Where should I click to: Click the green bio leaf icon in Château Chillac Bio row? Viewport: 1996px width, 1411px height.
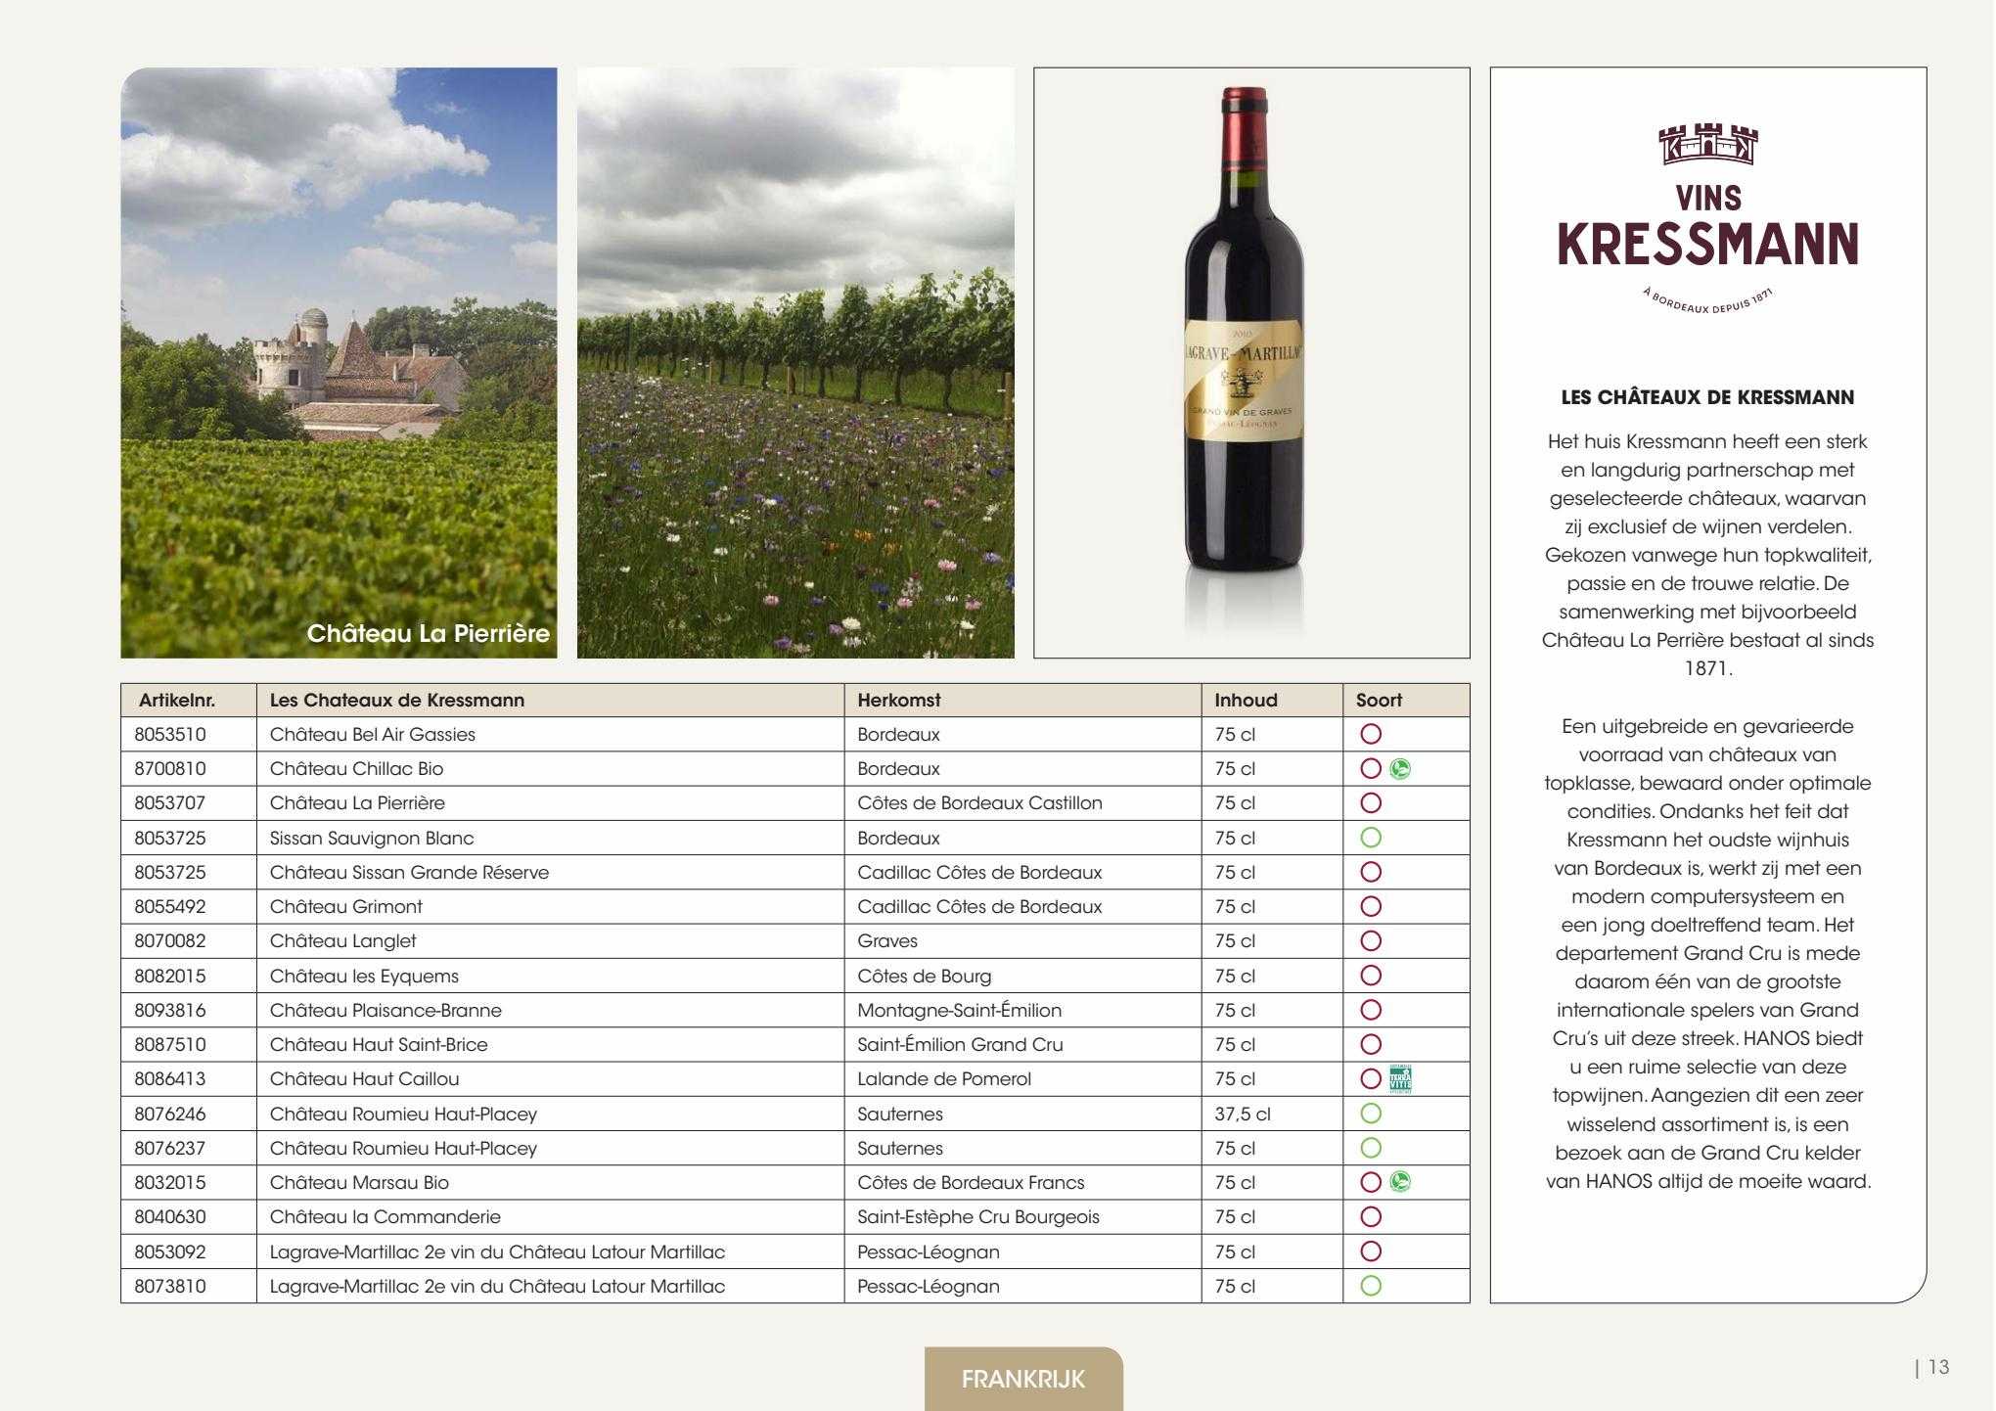coord(1400,769)
